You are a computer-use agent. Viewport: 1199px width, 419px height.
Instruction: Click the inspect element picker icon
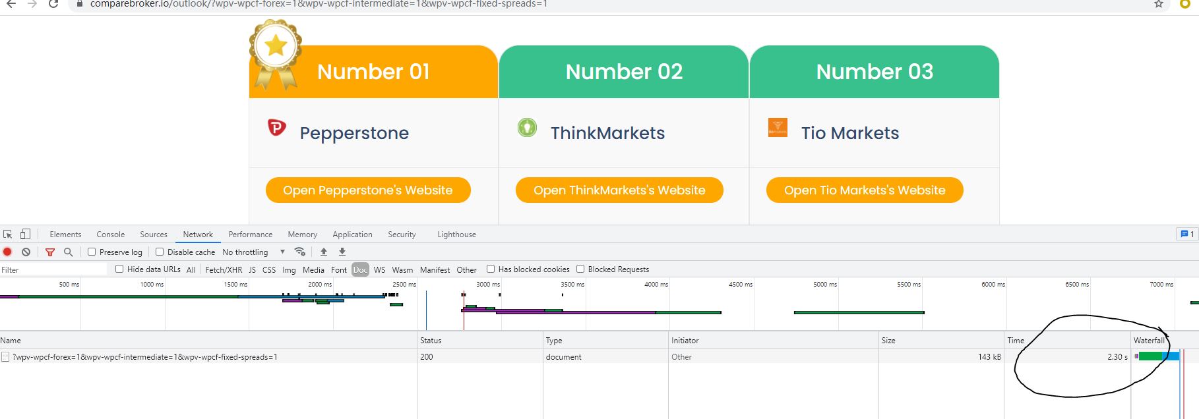click(x=8, y=234)
